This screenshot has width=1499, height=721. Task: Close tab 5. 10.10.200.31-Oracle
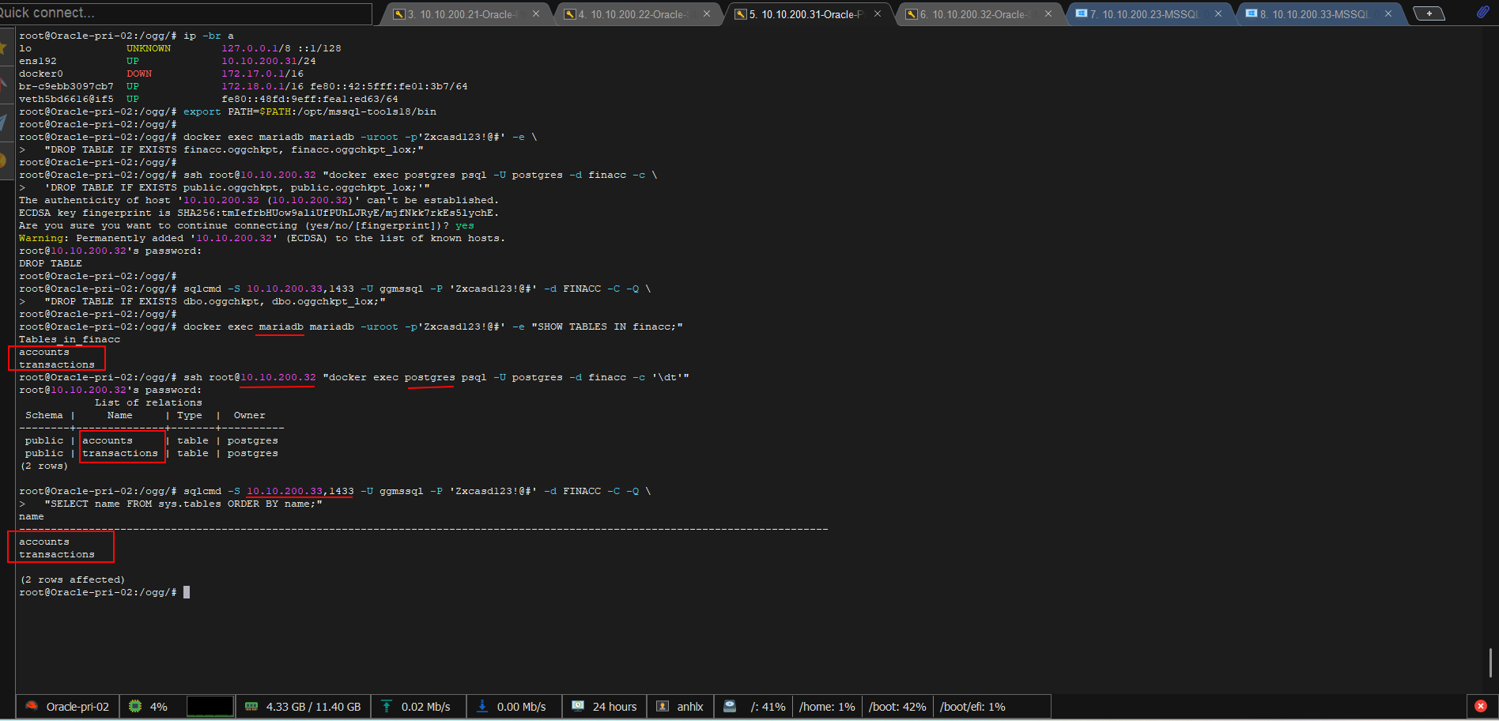(x=878, y=14)
